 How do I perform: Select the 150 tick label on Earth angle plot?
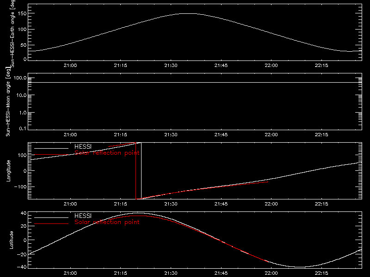[x=22, y=13]
